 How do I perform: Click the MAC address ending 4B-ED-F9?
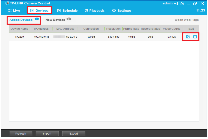tap(65, 37)
